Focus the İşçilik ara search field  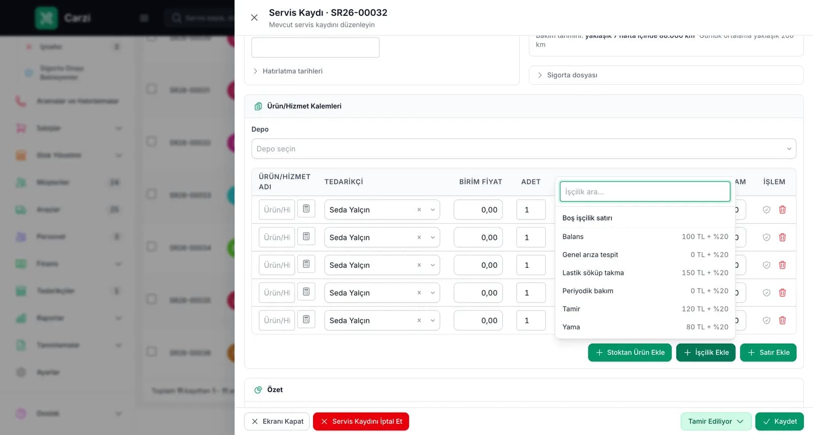click(x=645, y=192)
